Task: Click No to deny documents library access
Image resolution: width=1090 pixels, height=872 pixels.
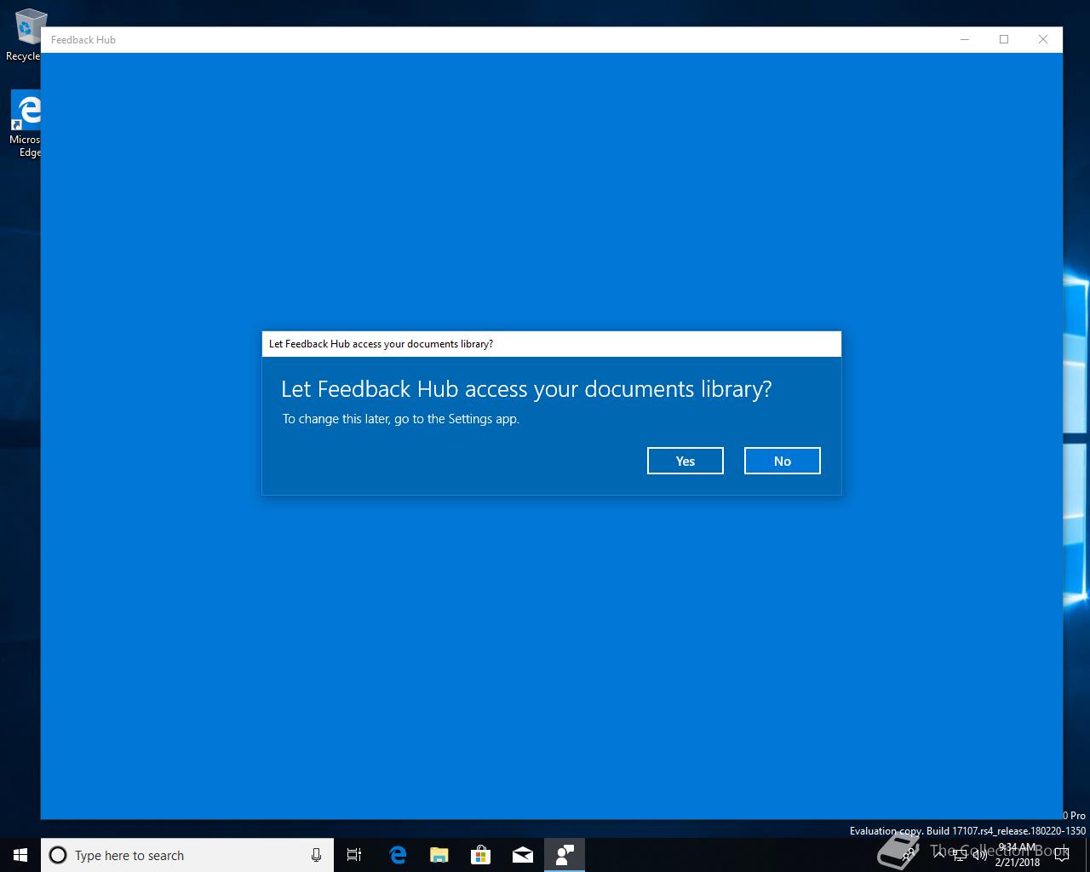Action: click(782, 461)
